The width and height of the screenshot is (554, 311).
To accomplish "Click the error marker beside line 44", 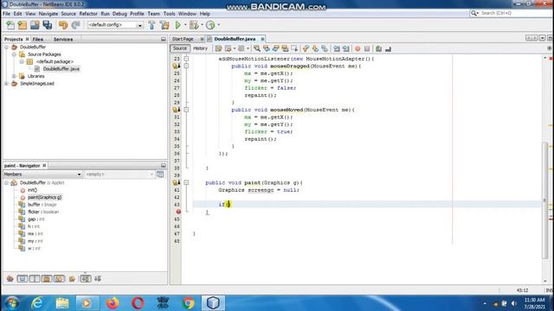I will pos(178,212).
